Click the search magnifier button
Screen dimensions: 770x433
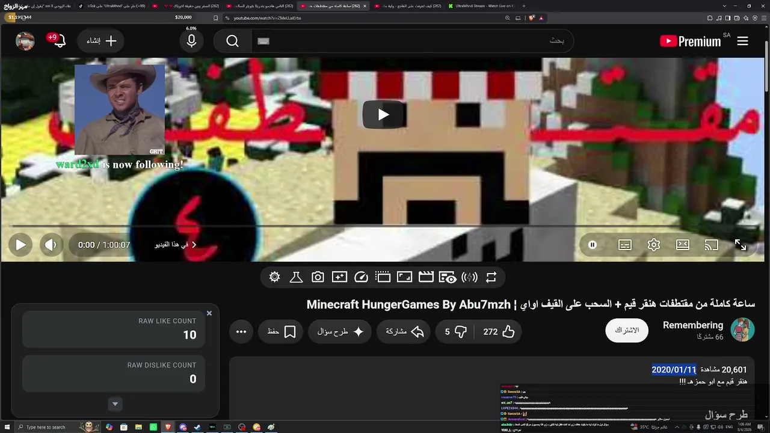(233, 41)
